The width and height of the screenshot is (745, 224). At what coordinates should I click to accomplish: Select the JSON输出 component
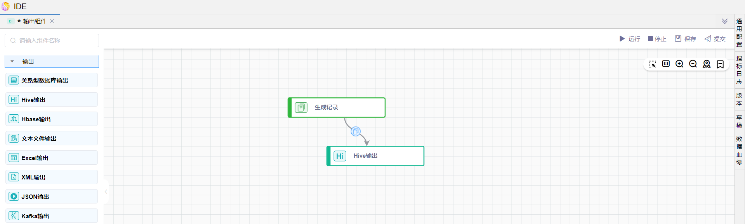coord(52,196)
